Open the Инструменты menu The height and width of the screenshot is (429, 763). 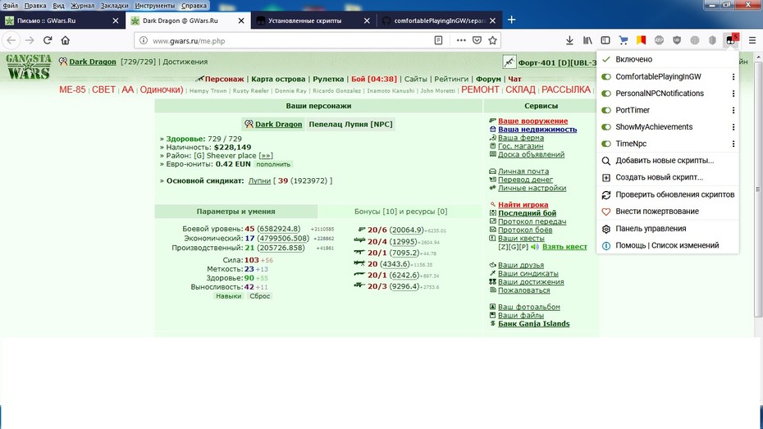point(155,6)
